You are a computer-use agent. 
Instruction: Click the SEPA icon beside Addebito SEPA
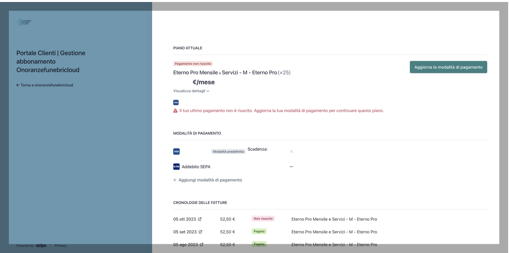pos(176,167)
